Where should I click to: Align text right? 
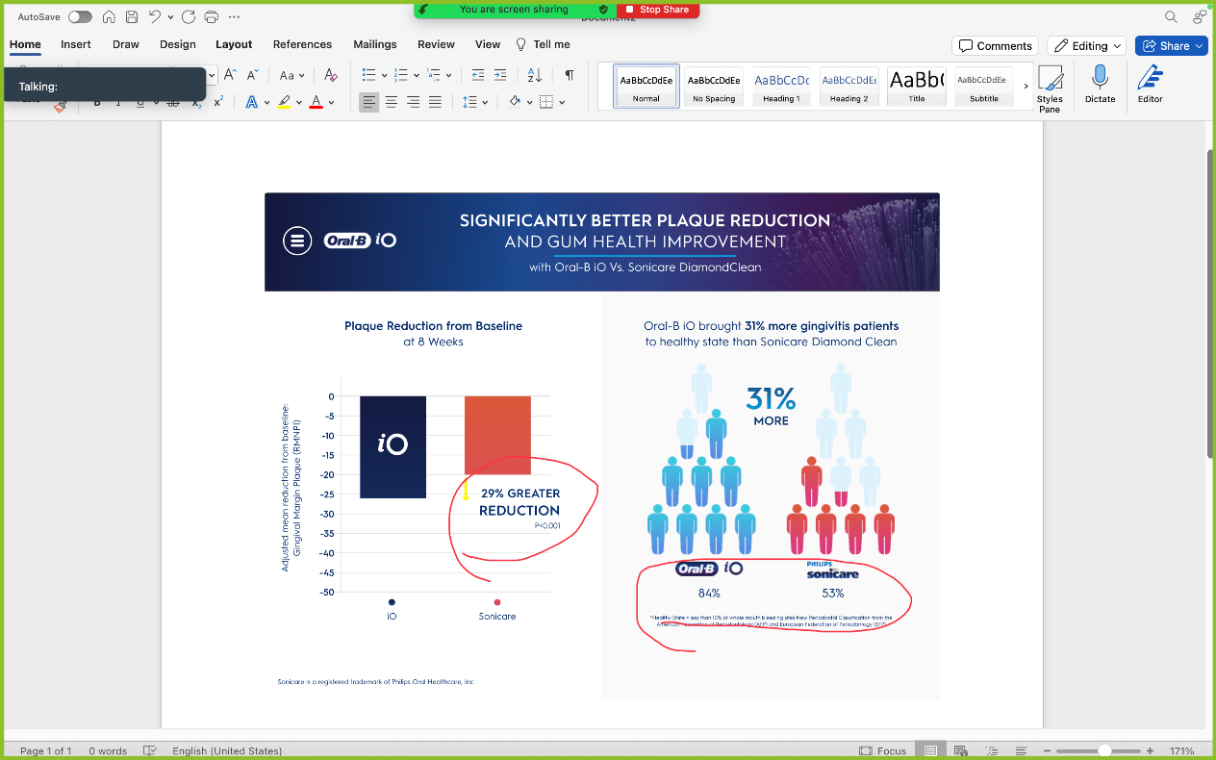coord(414,102)
